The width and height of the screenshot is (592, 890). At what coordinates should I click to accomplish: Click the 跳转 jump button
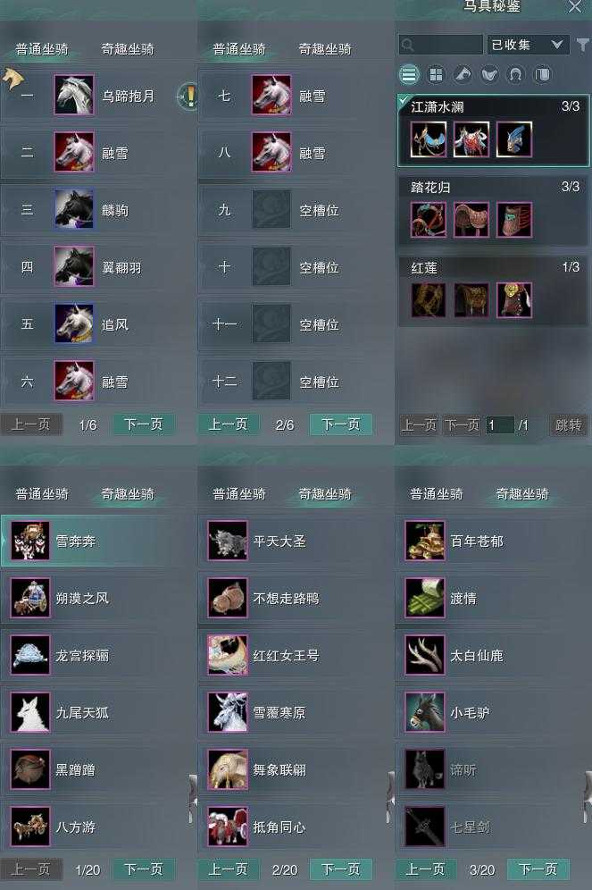[568, 425]
